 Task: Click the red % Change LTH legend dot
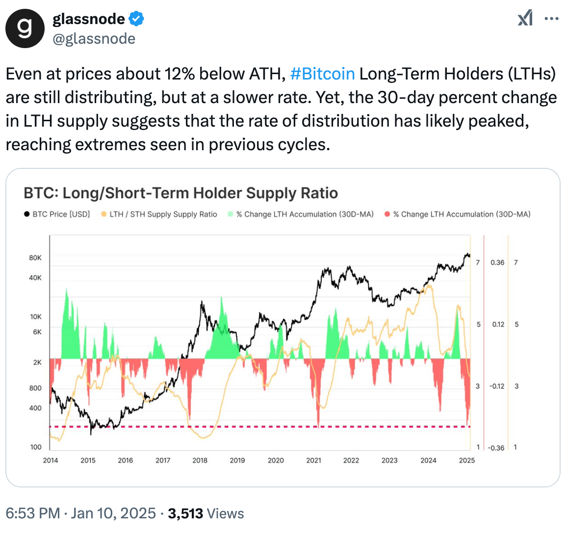tap(387, 215)
